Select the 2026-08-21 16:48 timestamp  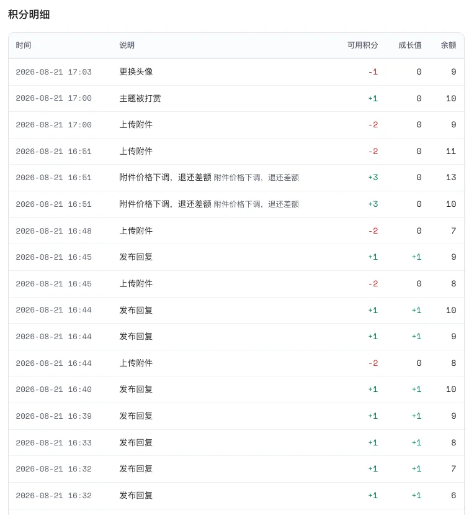pos(54,231)
